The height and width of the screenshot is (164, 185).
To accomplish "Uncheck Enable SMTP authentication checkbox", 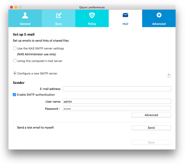I will tap(14, 95).
